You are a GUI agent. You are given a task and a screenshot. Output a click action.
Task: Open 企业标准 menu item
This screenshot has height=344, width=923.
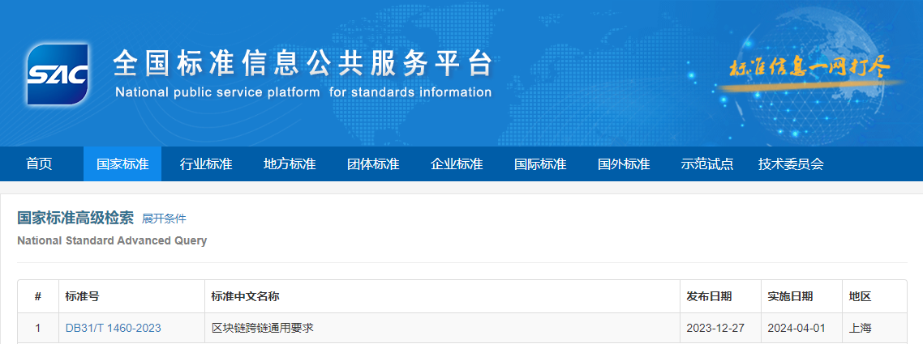point(457,164)
